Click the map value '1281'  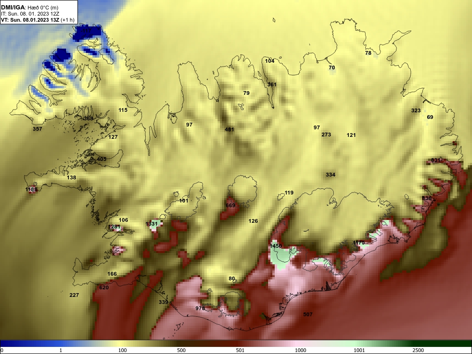point(114,227)
